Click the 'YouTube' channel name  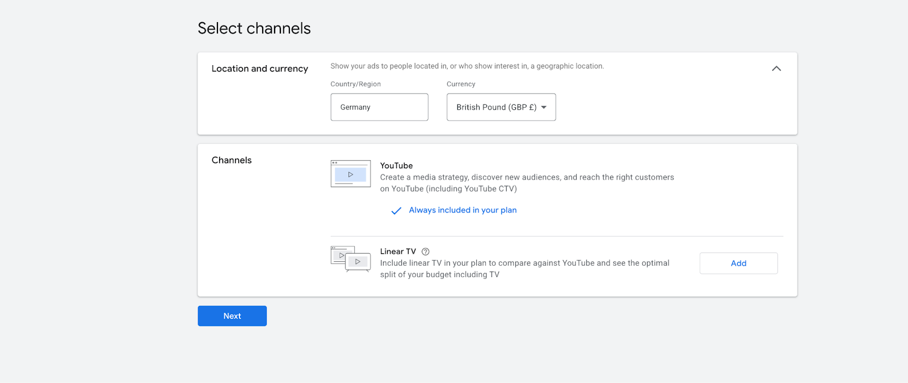(397, 165)
